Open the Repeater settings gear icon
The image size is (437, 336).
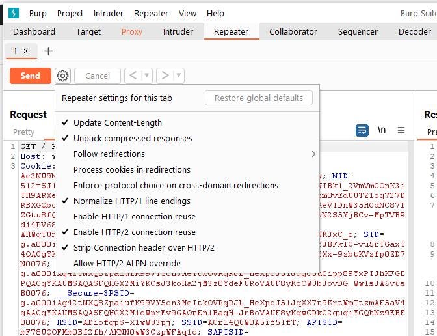pos(62,76)
